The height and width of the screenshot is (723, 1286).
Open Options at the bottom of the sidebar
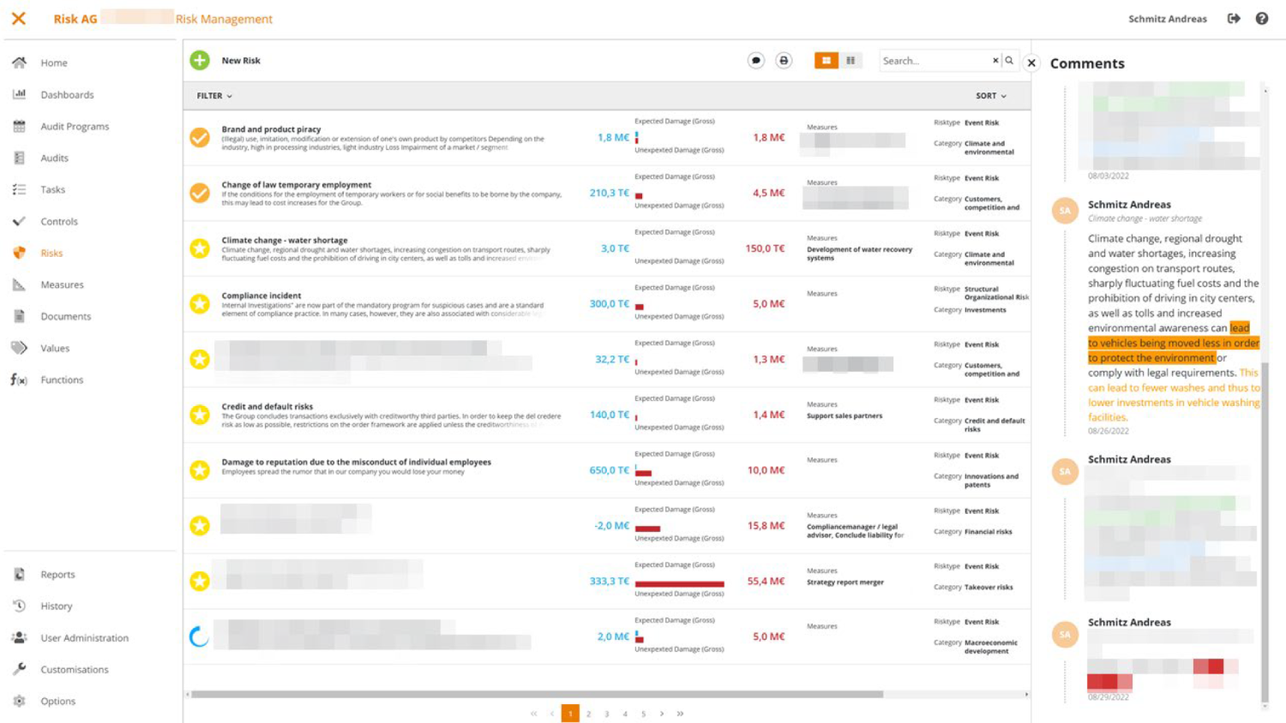[x=58, y=701]
